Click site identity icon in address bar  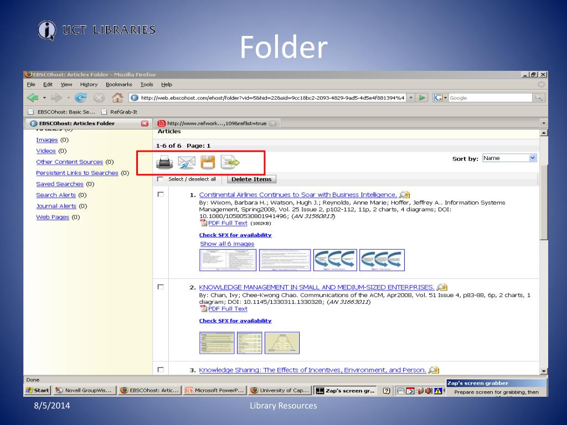click(135, 97)
